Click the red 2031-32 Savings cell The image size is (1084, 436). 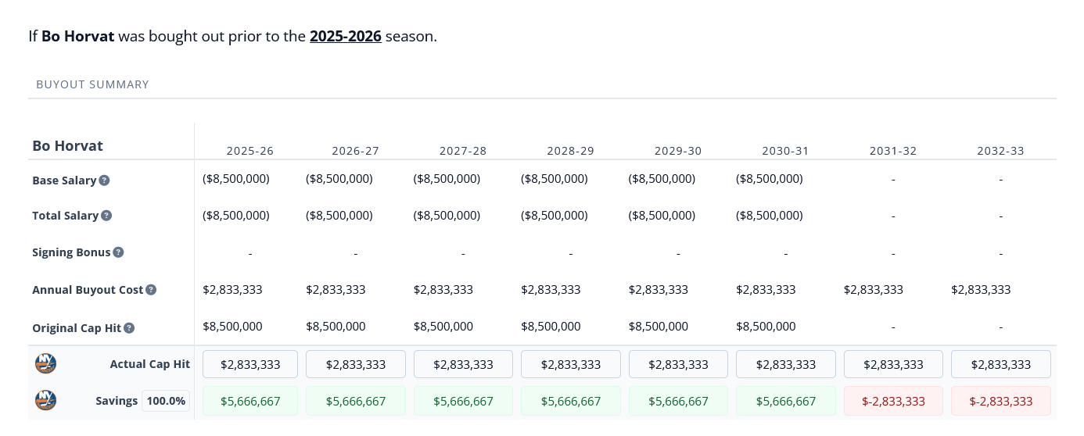892,401
